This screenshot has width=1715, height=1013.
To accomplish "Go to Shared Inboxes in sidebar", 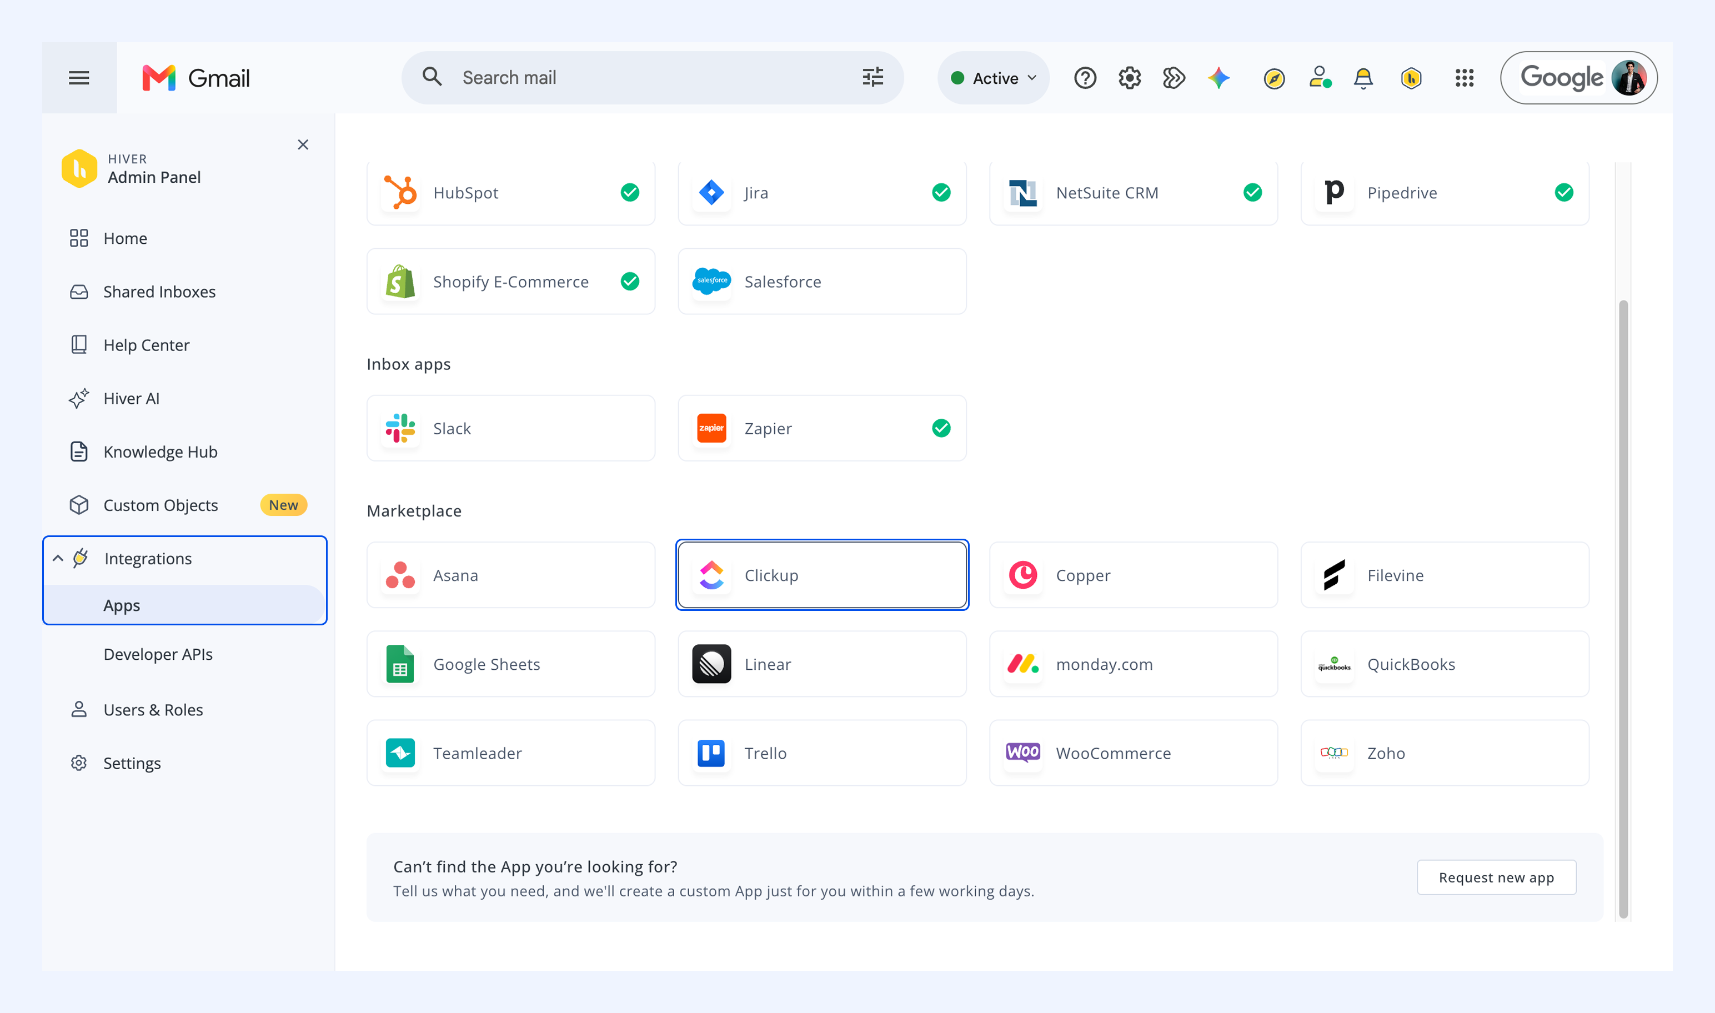I will click(x=159, y=292).
